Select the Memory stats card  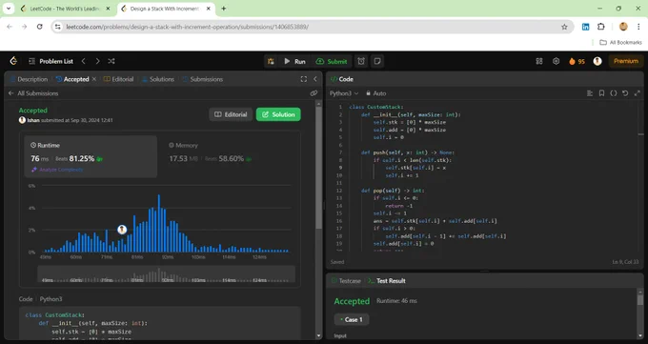(230, 156)
